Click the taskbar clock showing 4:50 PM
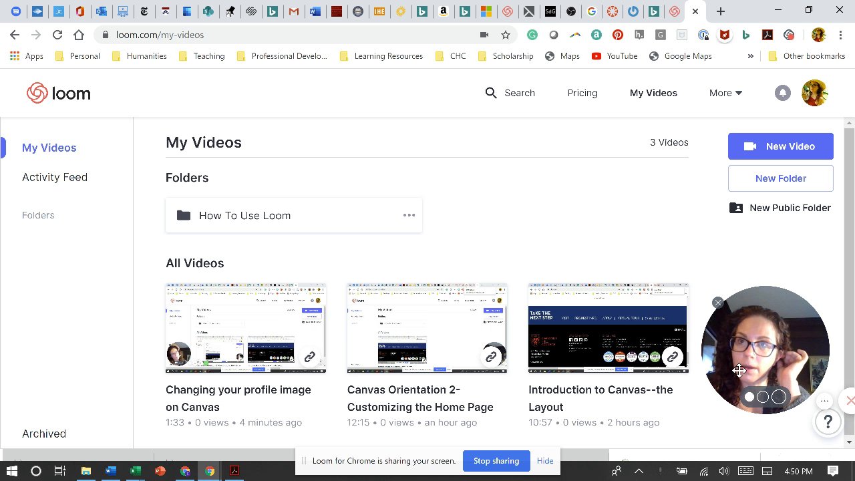 coord(798,471)
